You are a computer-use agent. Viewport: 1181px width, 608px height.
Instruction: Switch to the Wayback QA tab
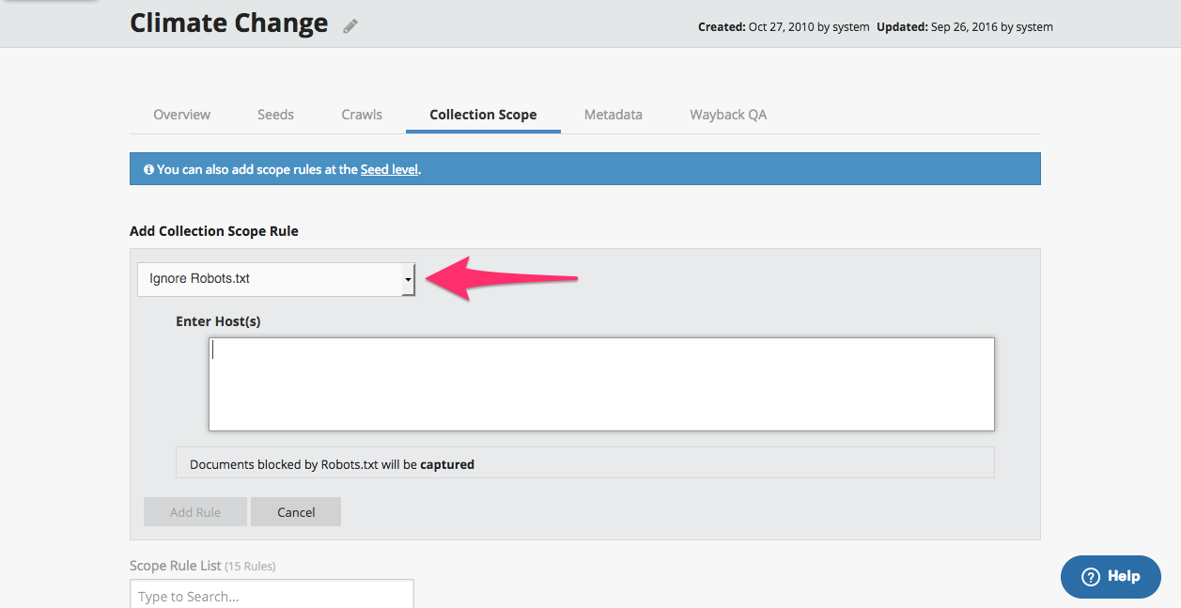point(728,115)
